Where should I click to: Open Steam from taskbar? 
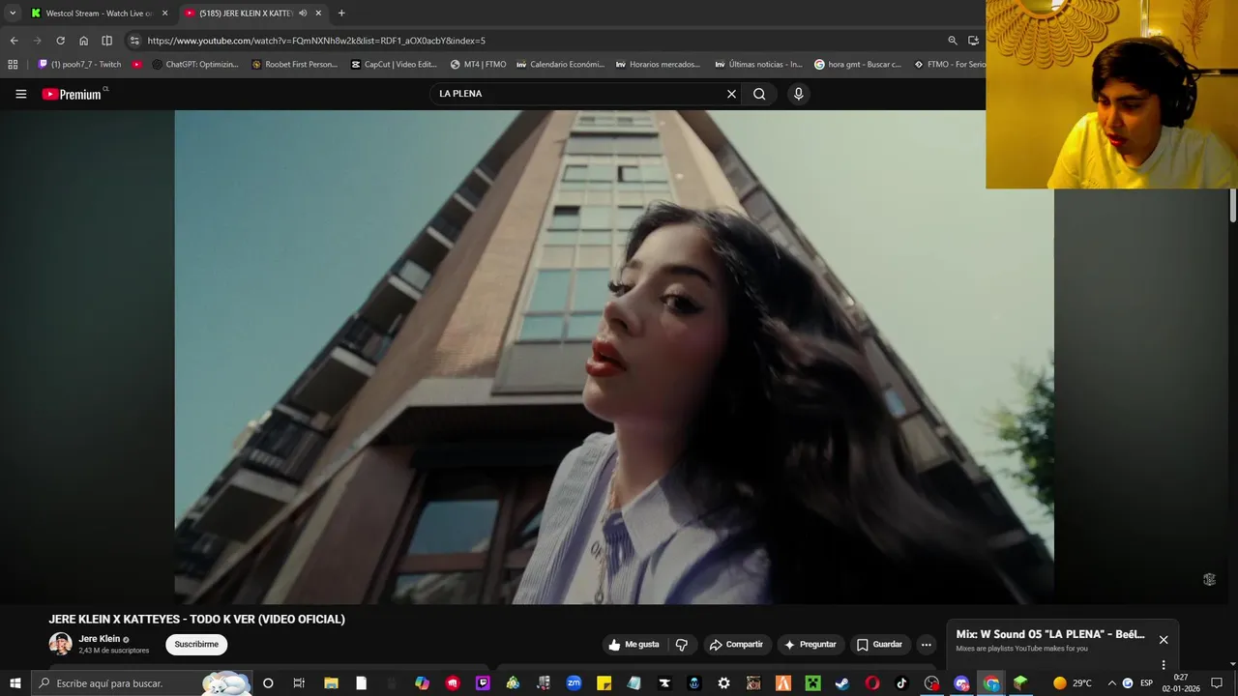pyautogui.click(x=842, y=683)
